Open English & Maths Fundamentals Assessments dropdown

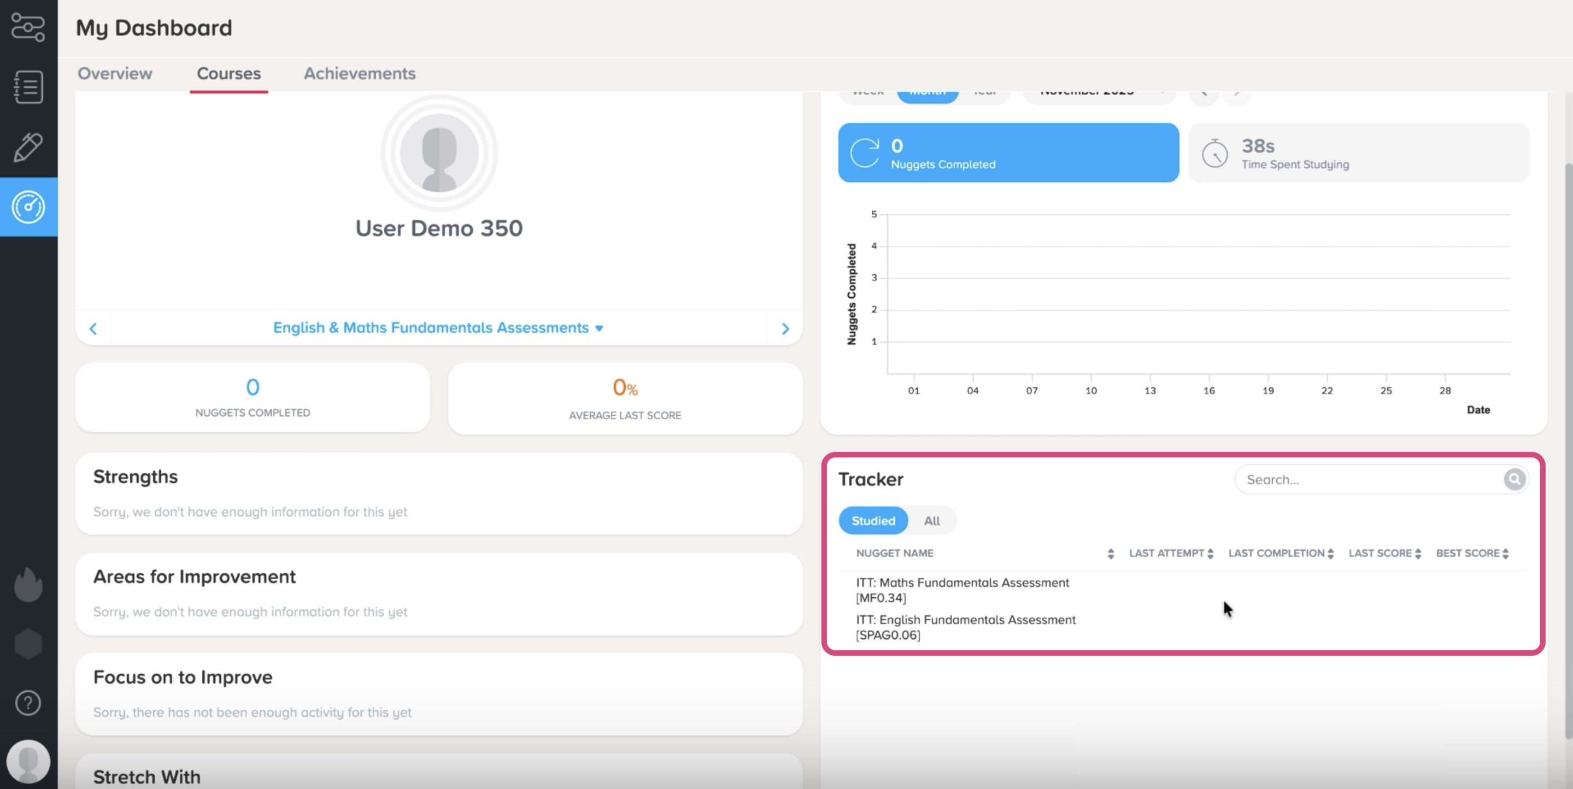tap(438, 328)
